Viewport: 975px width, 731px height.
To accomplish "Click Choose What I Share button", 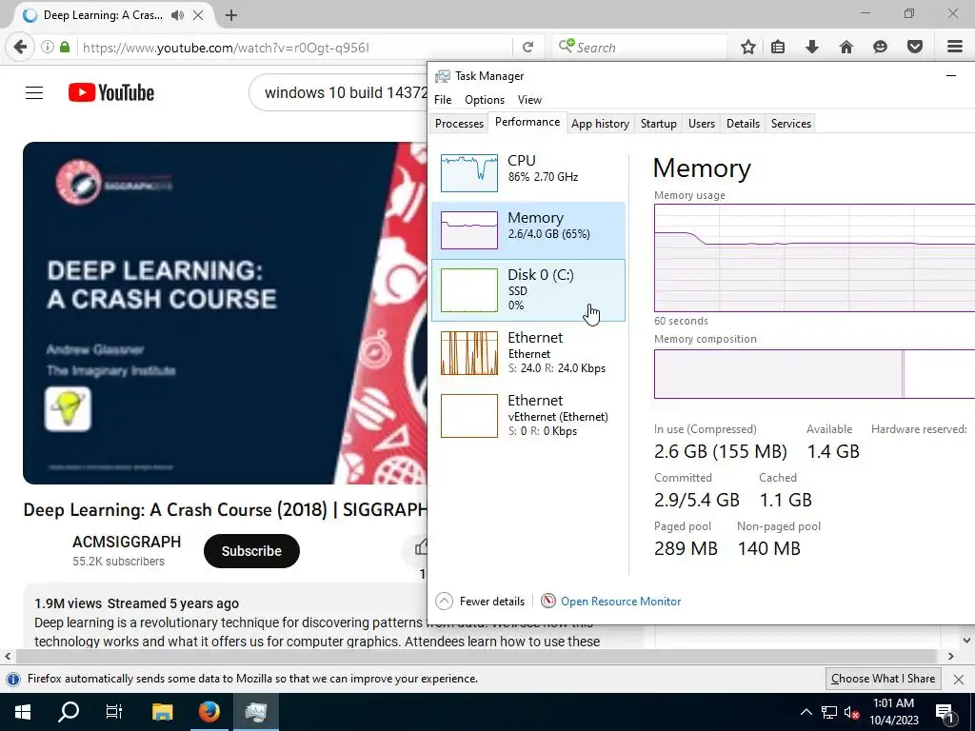I will [883, 679].
